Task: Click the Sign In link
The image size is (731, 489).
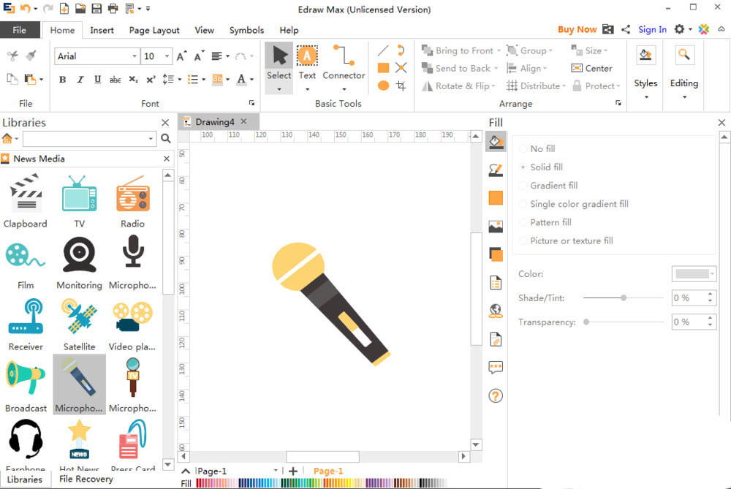Action: [x=652, y=29]
